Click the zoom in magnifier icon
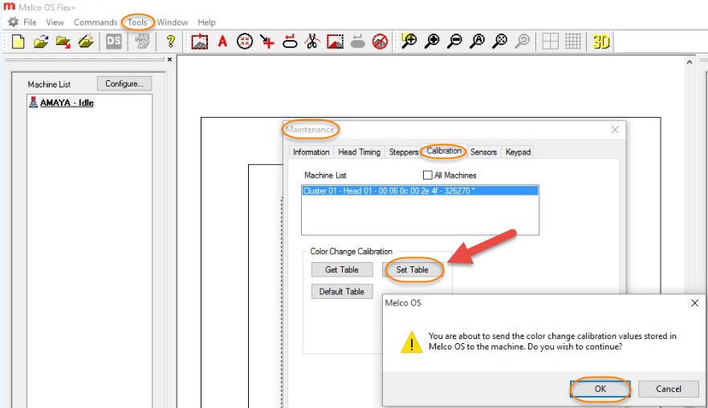The width and height of the screenshot is (708, 408). 432,42
